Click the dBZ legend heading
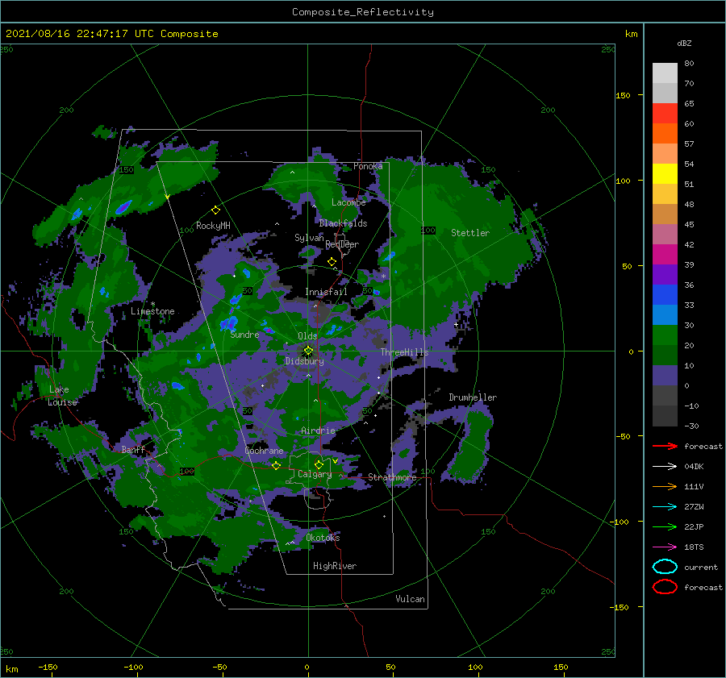 (x=684, y=43)
